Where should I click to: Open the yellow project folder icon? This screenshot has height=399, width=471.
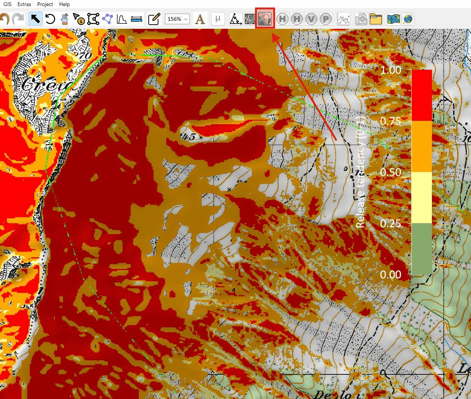pos(375,19)
